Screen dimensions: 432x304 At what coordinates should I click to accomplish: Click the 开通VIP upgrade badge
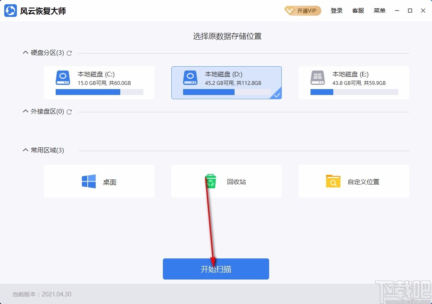click(302, 11)
